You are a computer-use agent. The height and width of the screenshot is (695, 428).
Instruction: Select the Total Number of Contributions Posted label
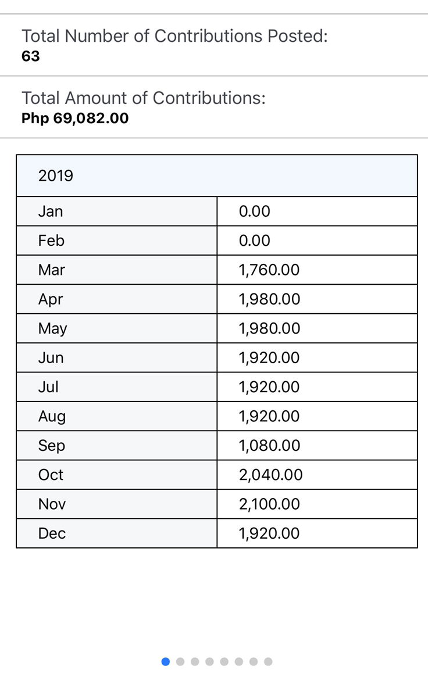(174, 36)
